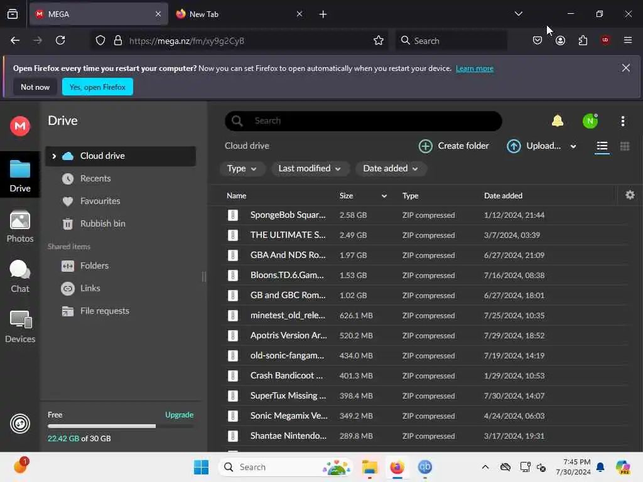This screenshot has height=482, width=643.
Task: Click Not now button
Action: coord(35,87)
